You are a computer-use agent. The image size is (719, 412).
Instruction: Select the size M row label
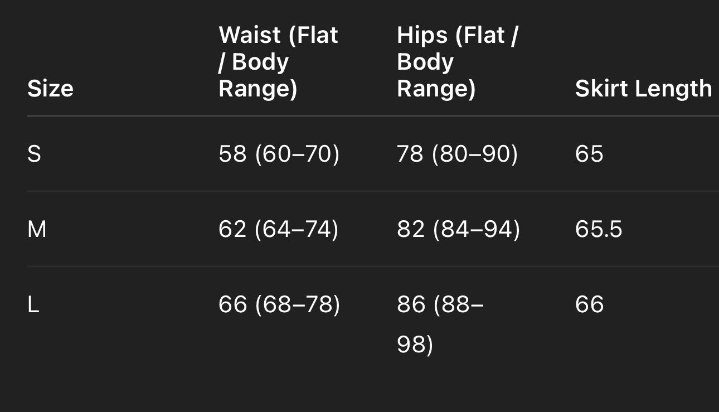click(37, 229)
